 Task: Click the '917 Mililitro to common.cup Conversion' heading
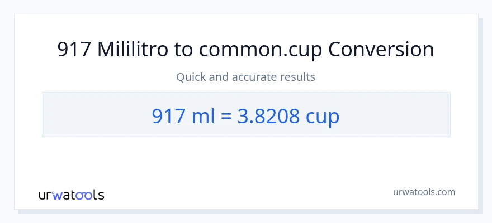pos(246,50)
